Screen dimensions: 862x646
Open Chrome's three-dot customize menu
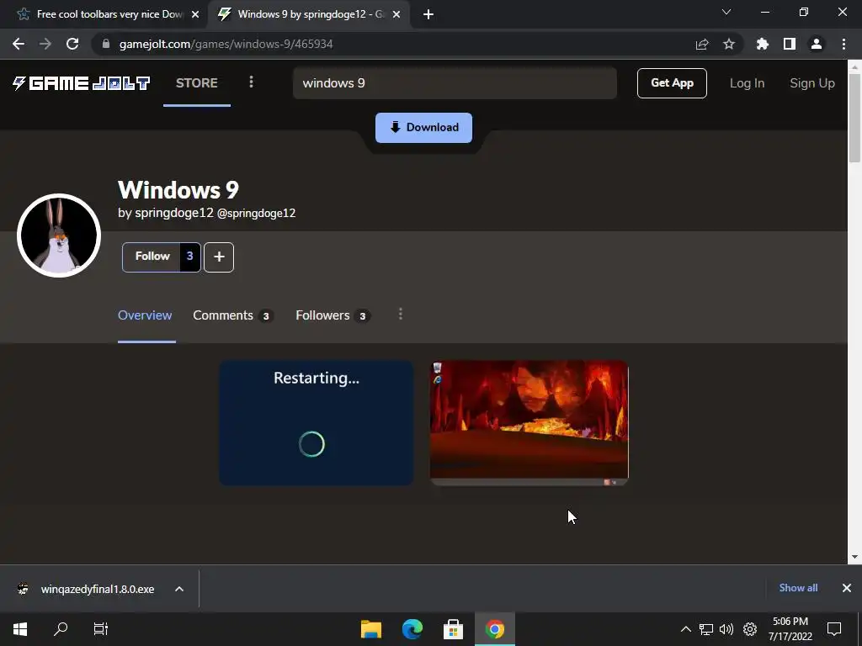click(843, 44)
